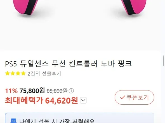The width and height of the screenshot is (165, 123).
Task: Open the info icon beside 85,800원
Action: 71,91
